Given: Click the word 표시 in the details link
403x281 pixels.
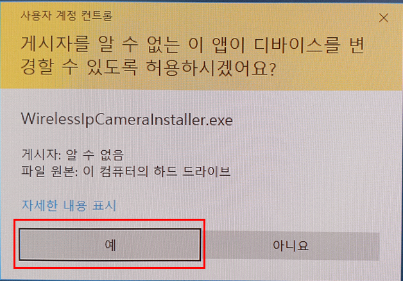Looking at the screenshot, I should pyautogui.click(x=105, y=205).
